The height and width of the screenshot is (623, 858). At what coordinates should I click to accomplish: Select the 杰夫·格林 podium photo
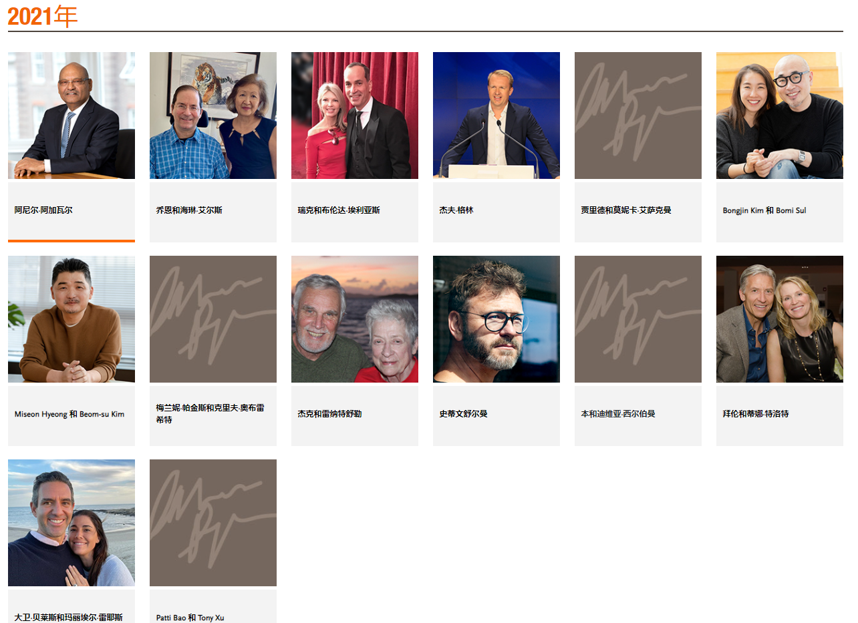(x=496, y=116)
